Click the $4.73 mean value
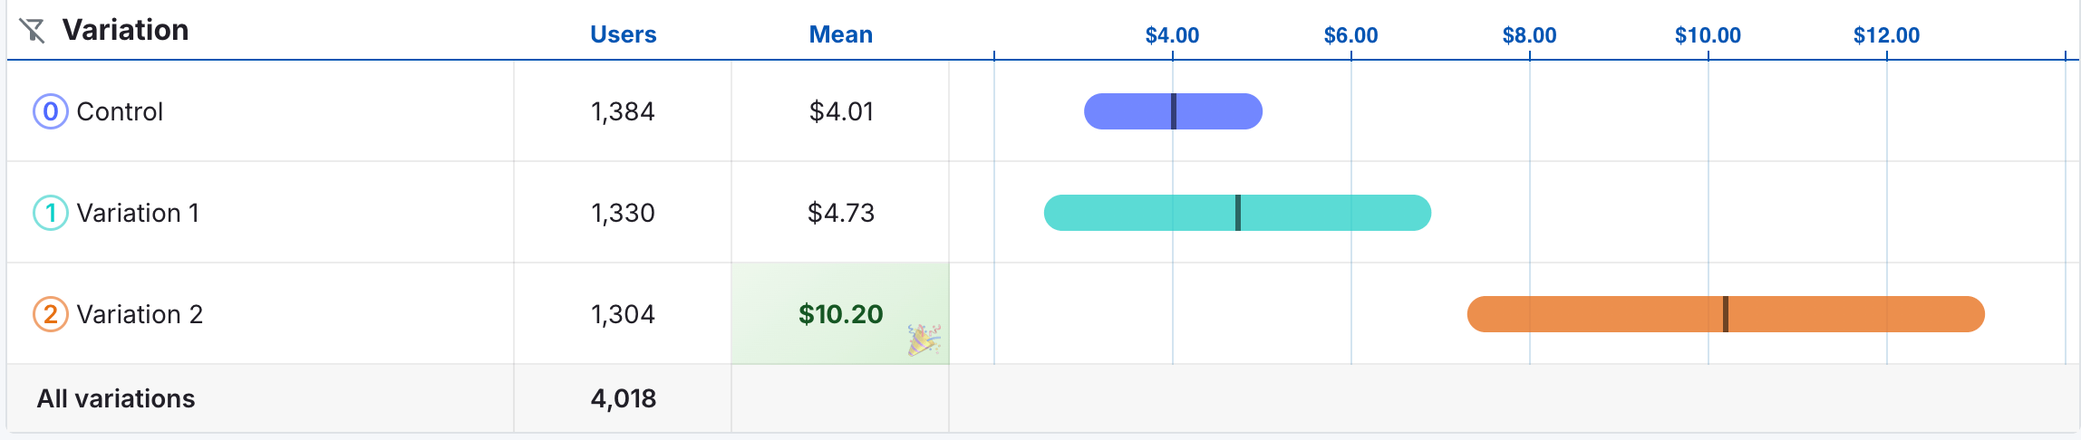The image size is (2081, 440). click(841, 213)
